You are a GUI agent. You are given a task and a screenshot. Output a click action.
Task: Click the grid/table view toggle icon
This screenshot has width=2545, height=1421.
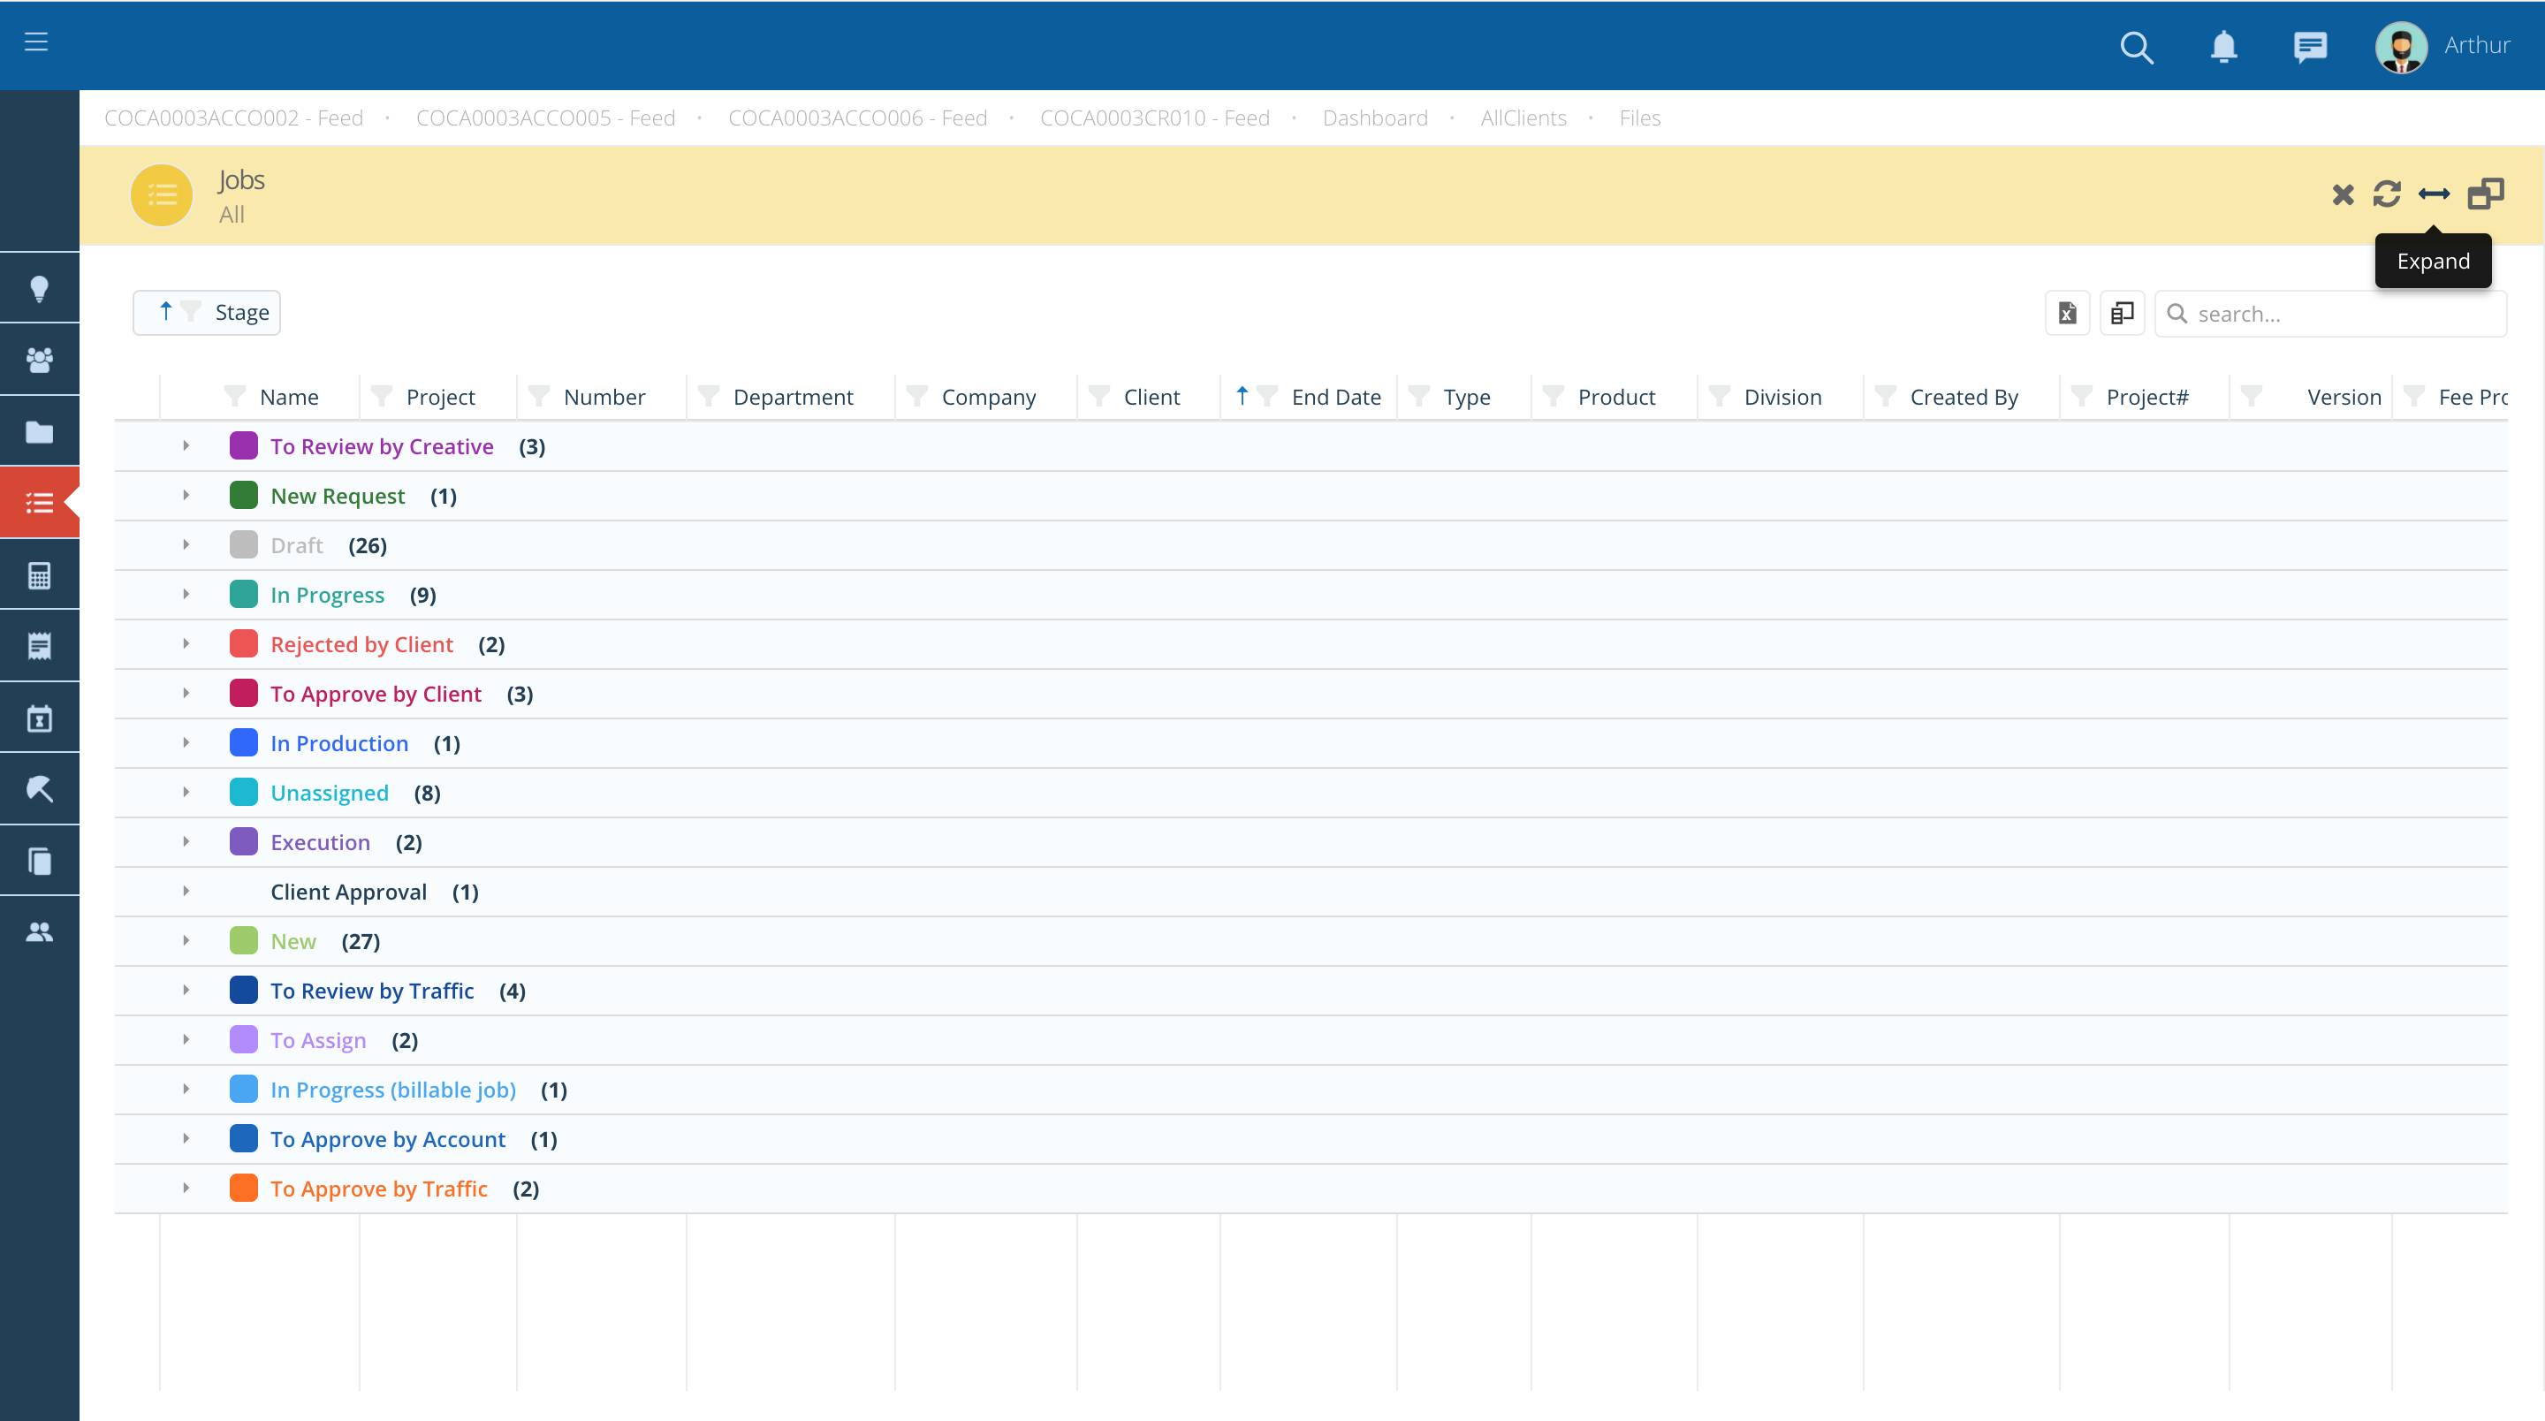[2123, 313]
